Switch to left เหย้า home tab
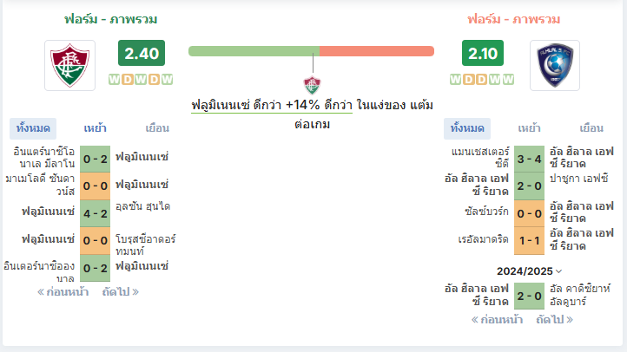This screenshot has width=627, height=352. 95,128
